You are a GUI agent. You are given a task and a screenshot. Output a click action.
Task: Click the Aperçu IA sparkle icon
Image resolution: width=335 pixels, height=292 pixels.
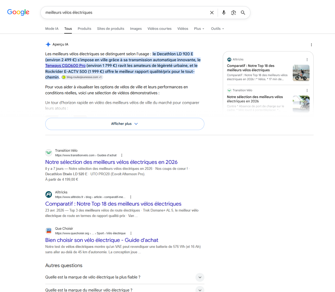tap(48, 44)
